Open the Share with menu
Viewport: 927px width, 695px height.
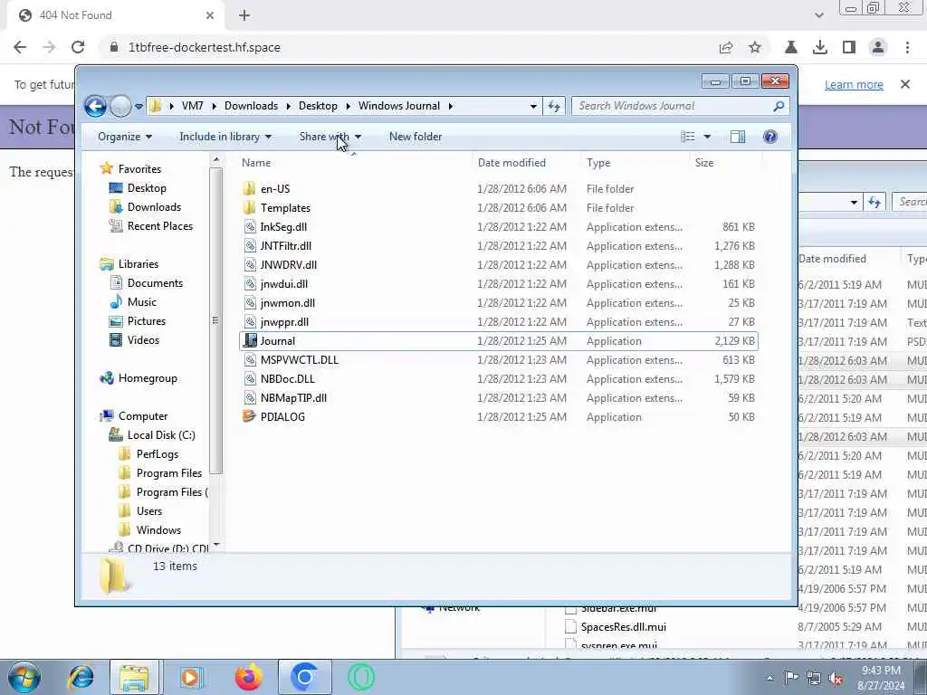click(x=330, y=137)
